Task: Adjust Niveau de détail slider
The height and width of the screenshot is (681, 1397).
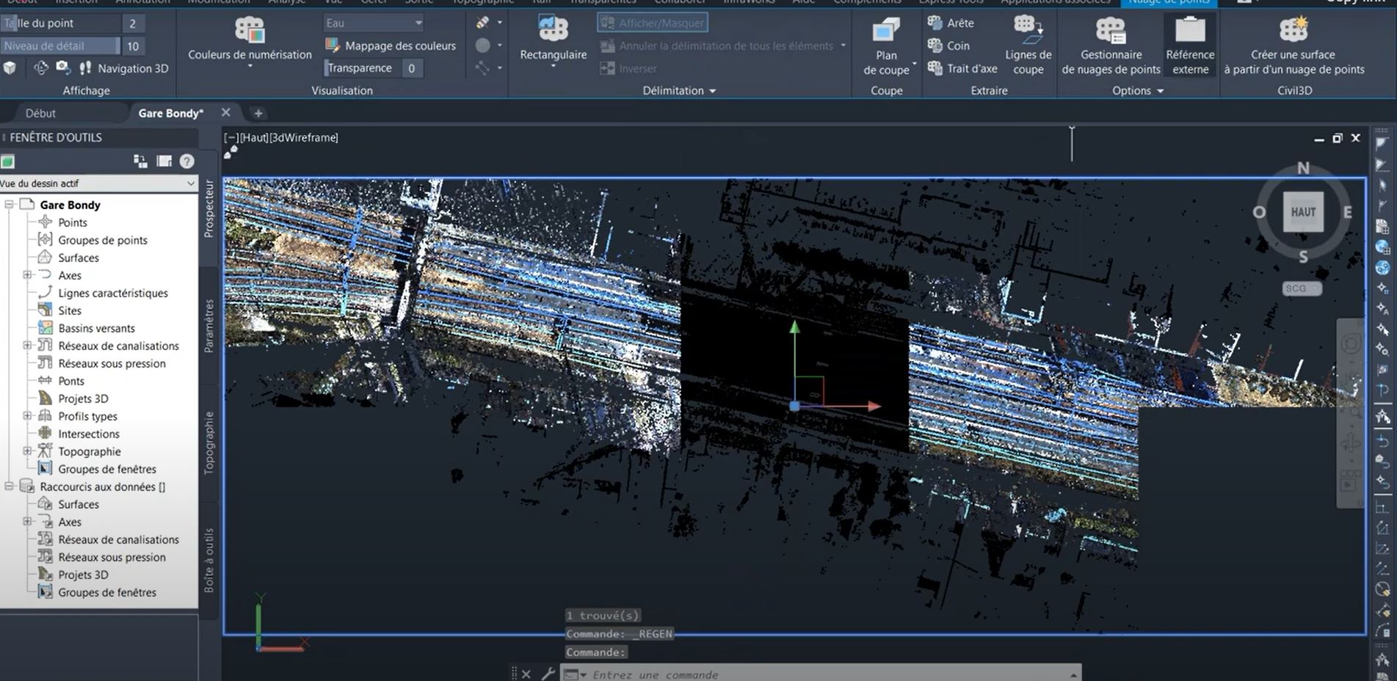Action: 60,45
